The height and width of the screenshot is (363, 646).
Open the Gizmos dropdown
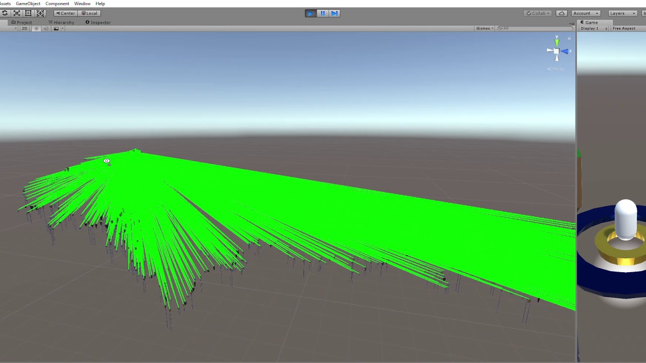click(x=484, y=28)
